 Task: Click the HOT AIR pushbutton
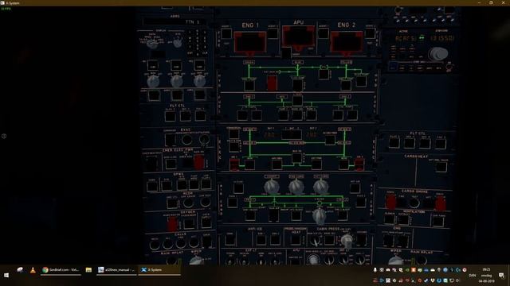click(x=355, y=188)
